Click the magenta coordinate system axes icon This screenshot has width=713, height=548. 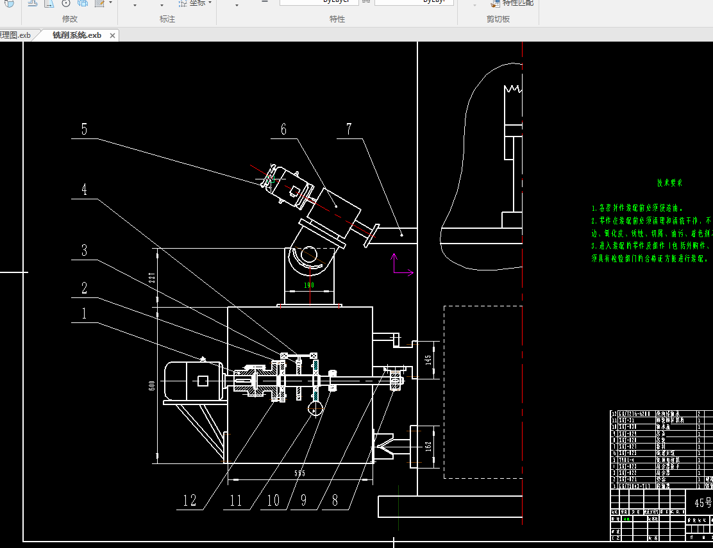pyautogui.click(x=403, y=265)
